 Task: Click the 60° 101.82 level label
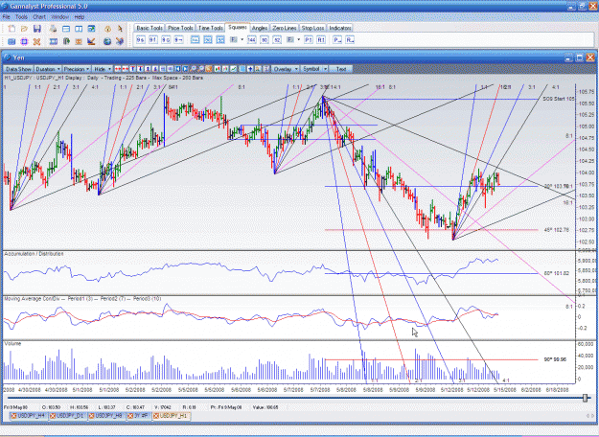557,273
